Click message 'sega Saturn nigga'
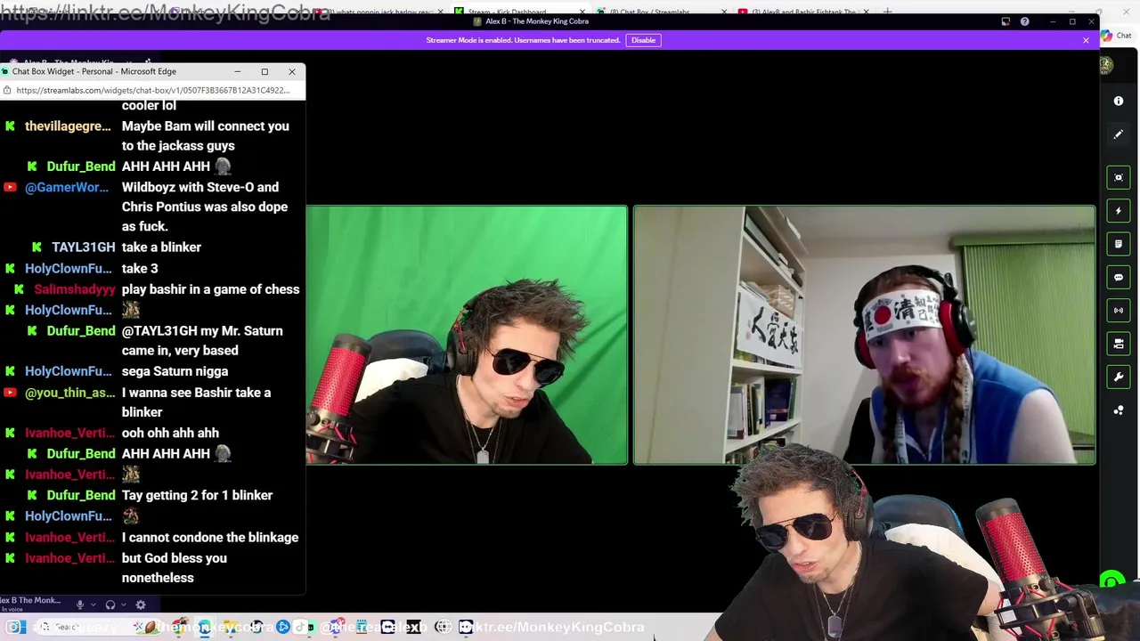 175,371
